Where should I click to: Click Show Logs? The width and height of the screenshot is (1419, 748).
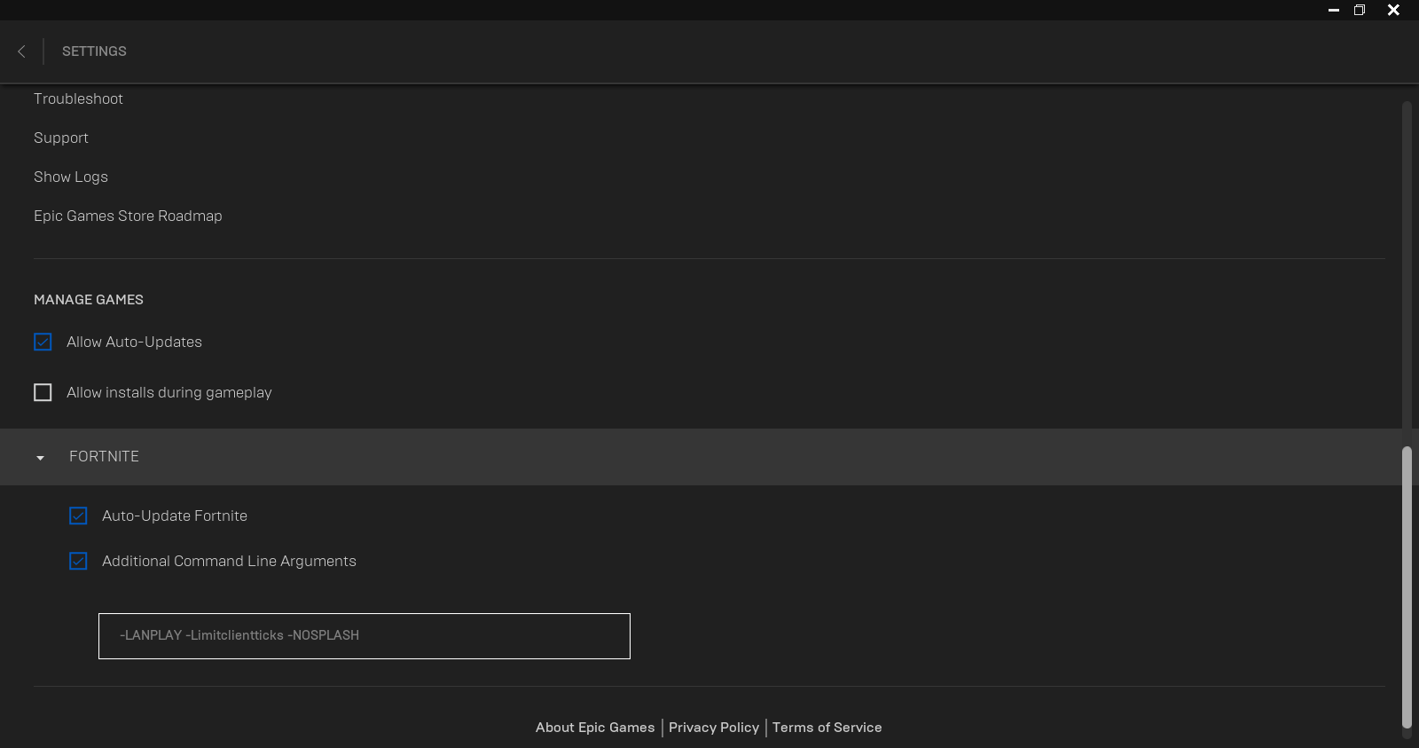click(x=71, y=177)
